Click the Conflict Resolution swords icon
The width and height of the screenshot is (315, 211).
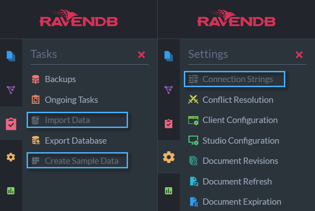tap(193, 100)
